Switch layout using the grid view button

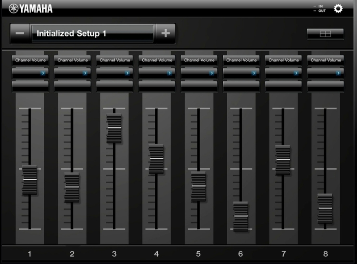click(325, 34)
